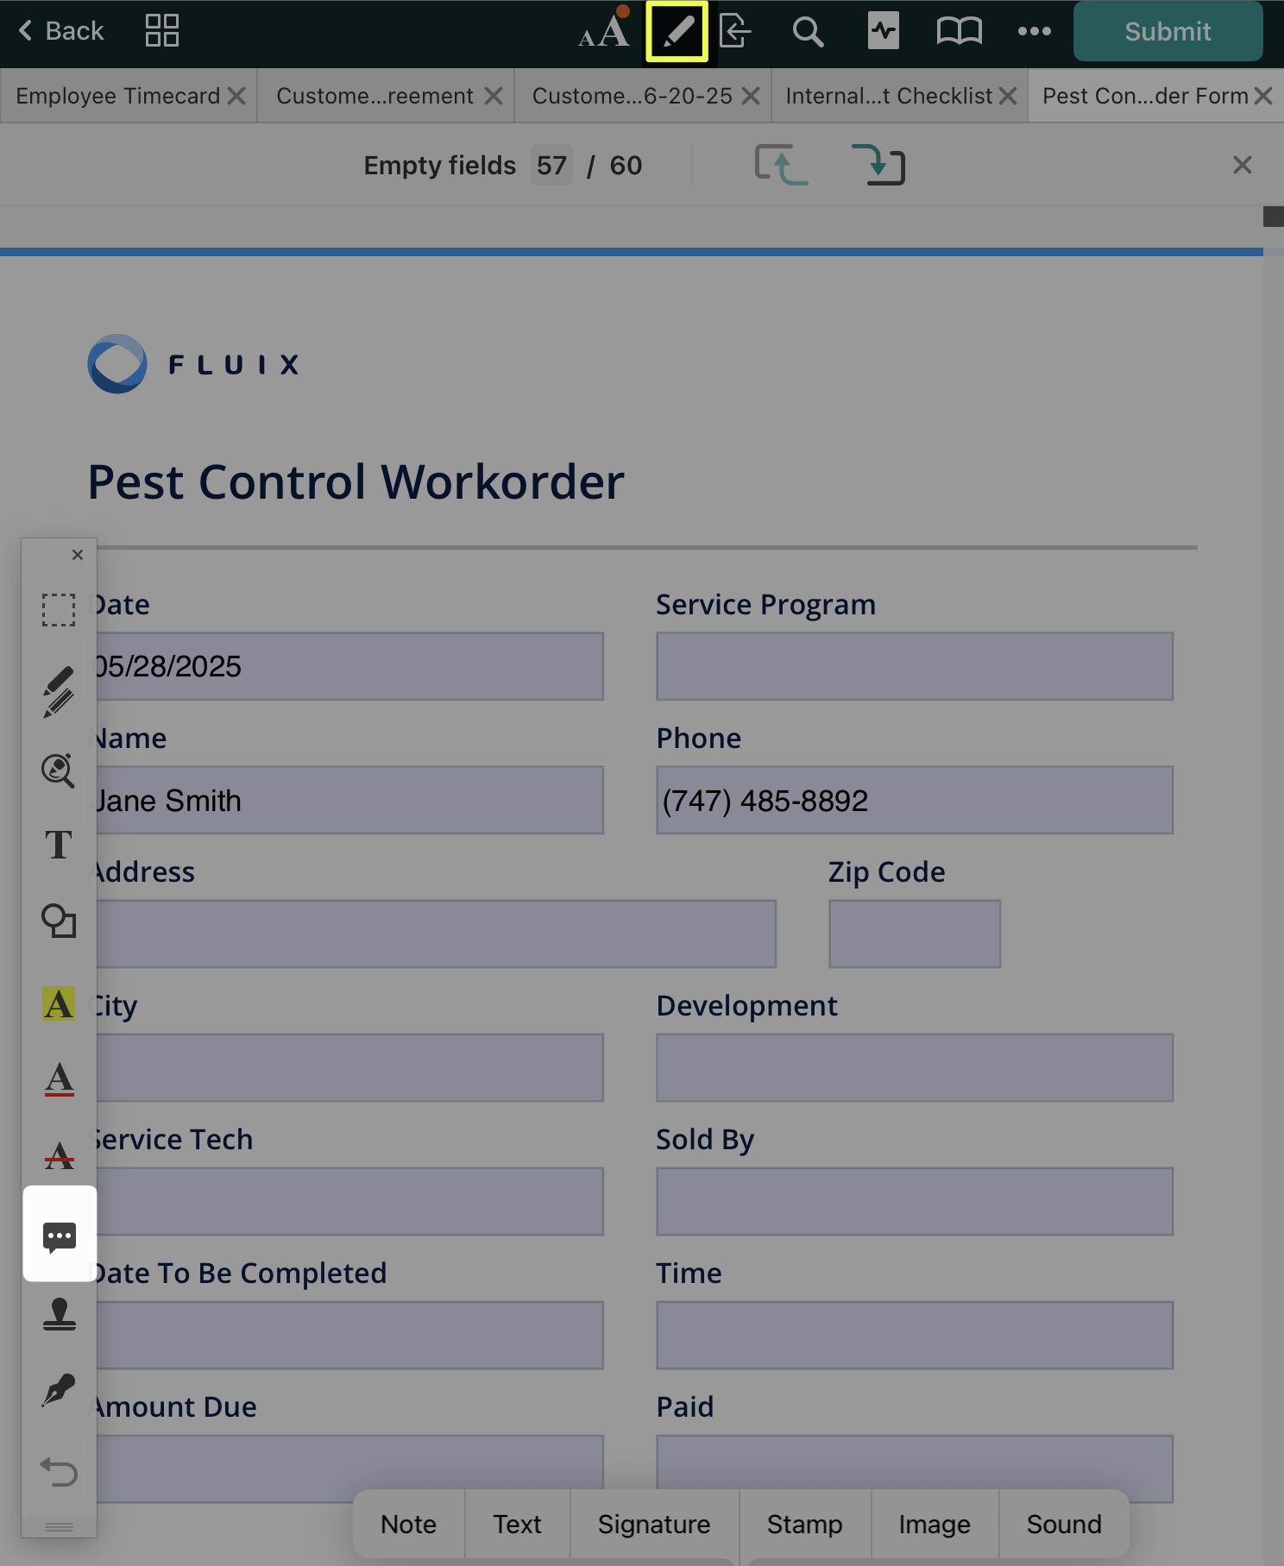The image size is (1284, 1566).
Task: Select the underline text tool
Action: click(x=59, y=1079)
